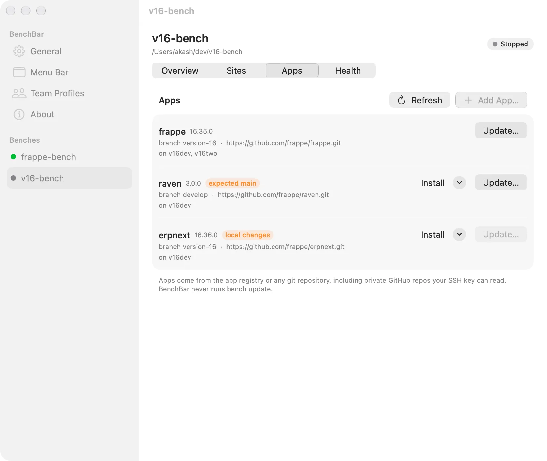Click Install for erpnext app
The height and width of the screenshot is (461, 547).
[x=433, y=235]
